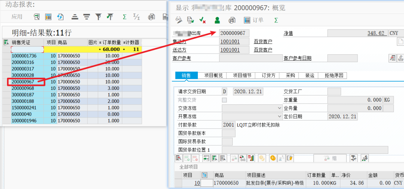Click the details magnifier icon in report toolbar
Screen dimensions: 404x189
point(37,17)
